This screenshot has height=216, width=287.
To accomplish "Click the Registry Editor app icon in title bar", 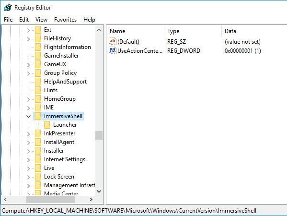I will pyautogui.click(x=8, y=8).
